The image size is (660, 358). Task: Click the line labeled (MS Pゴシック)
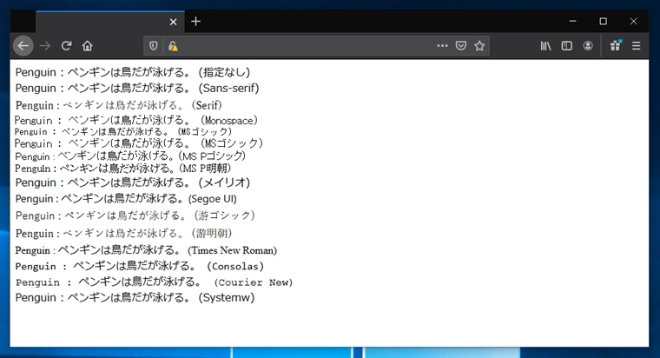(130, 156)
